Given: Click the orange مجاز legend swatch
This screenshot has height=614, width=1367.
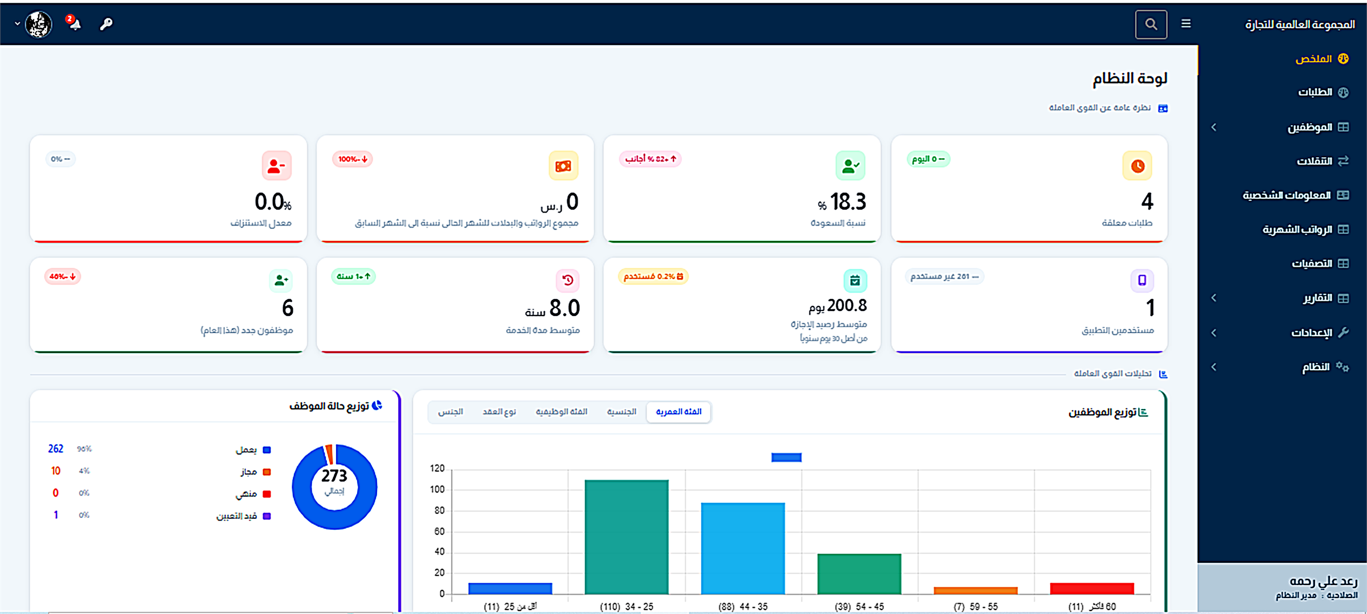Looking at the screenshot, I should point(267,472).
